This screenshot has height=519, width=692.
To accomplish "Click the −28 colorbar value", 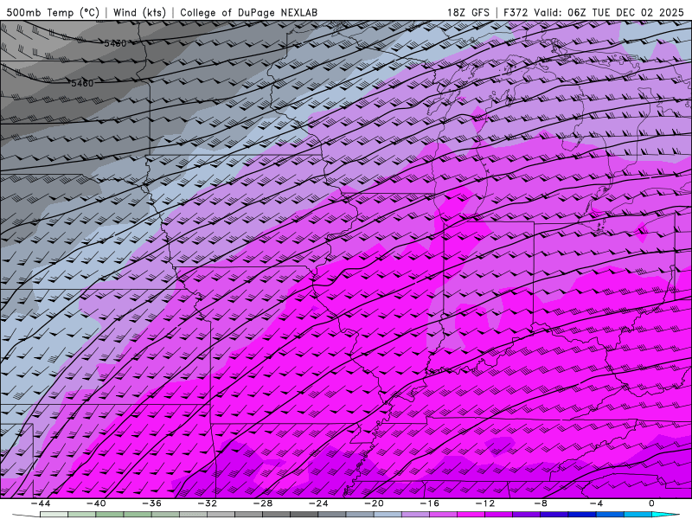I will pos(263,503).
